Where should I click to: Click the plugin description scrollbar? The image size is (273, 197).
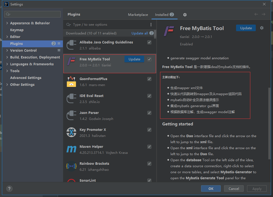(x=269, y=124)
